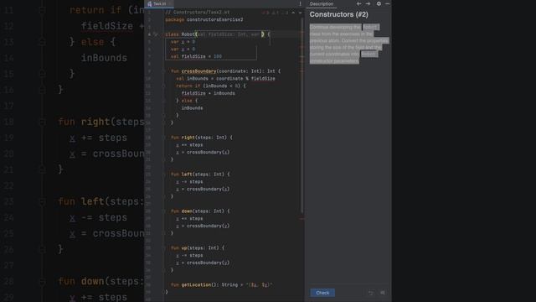Jump to previous highlighted error arrow

coord(293,13)
